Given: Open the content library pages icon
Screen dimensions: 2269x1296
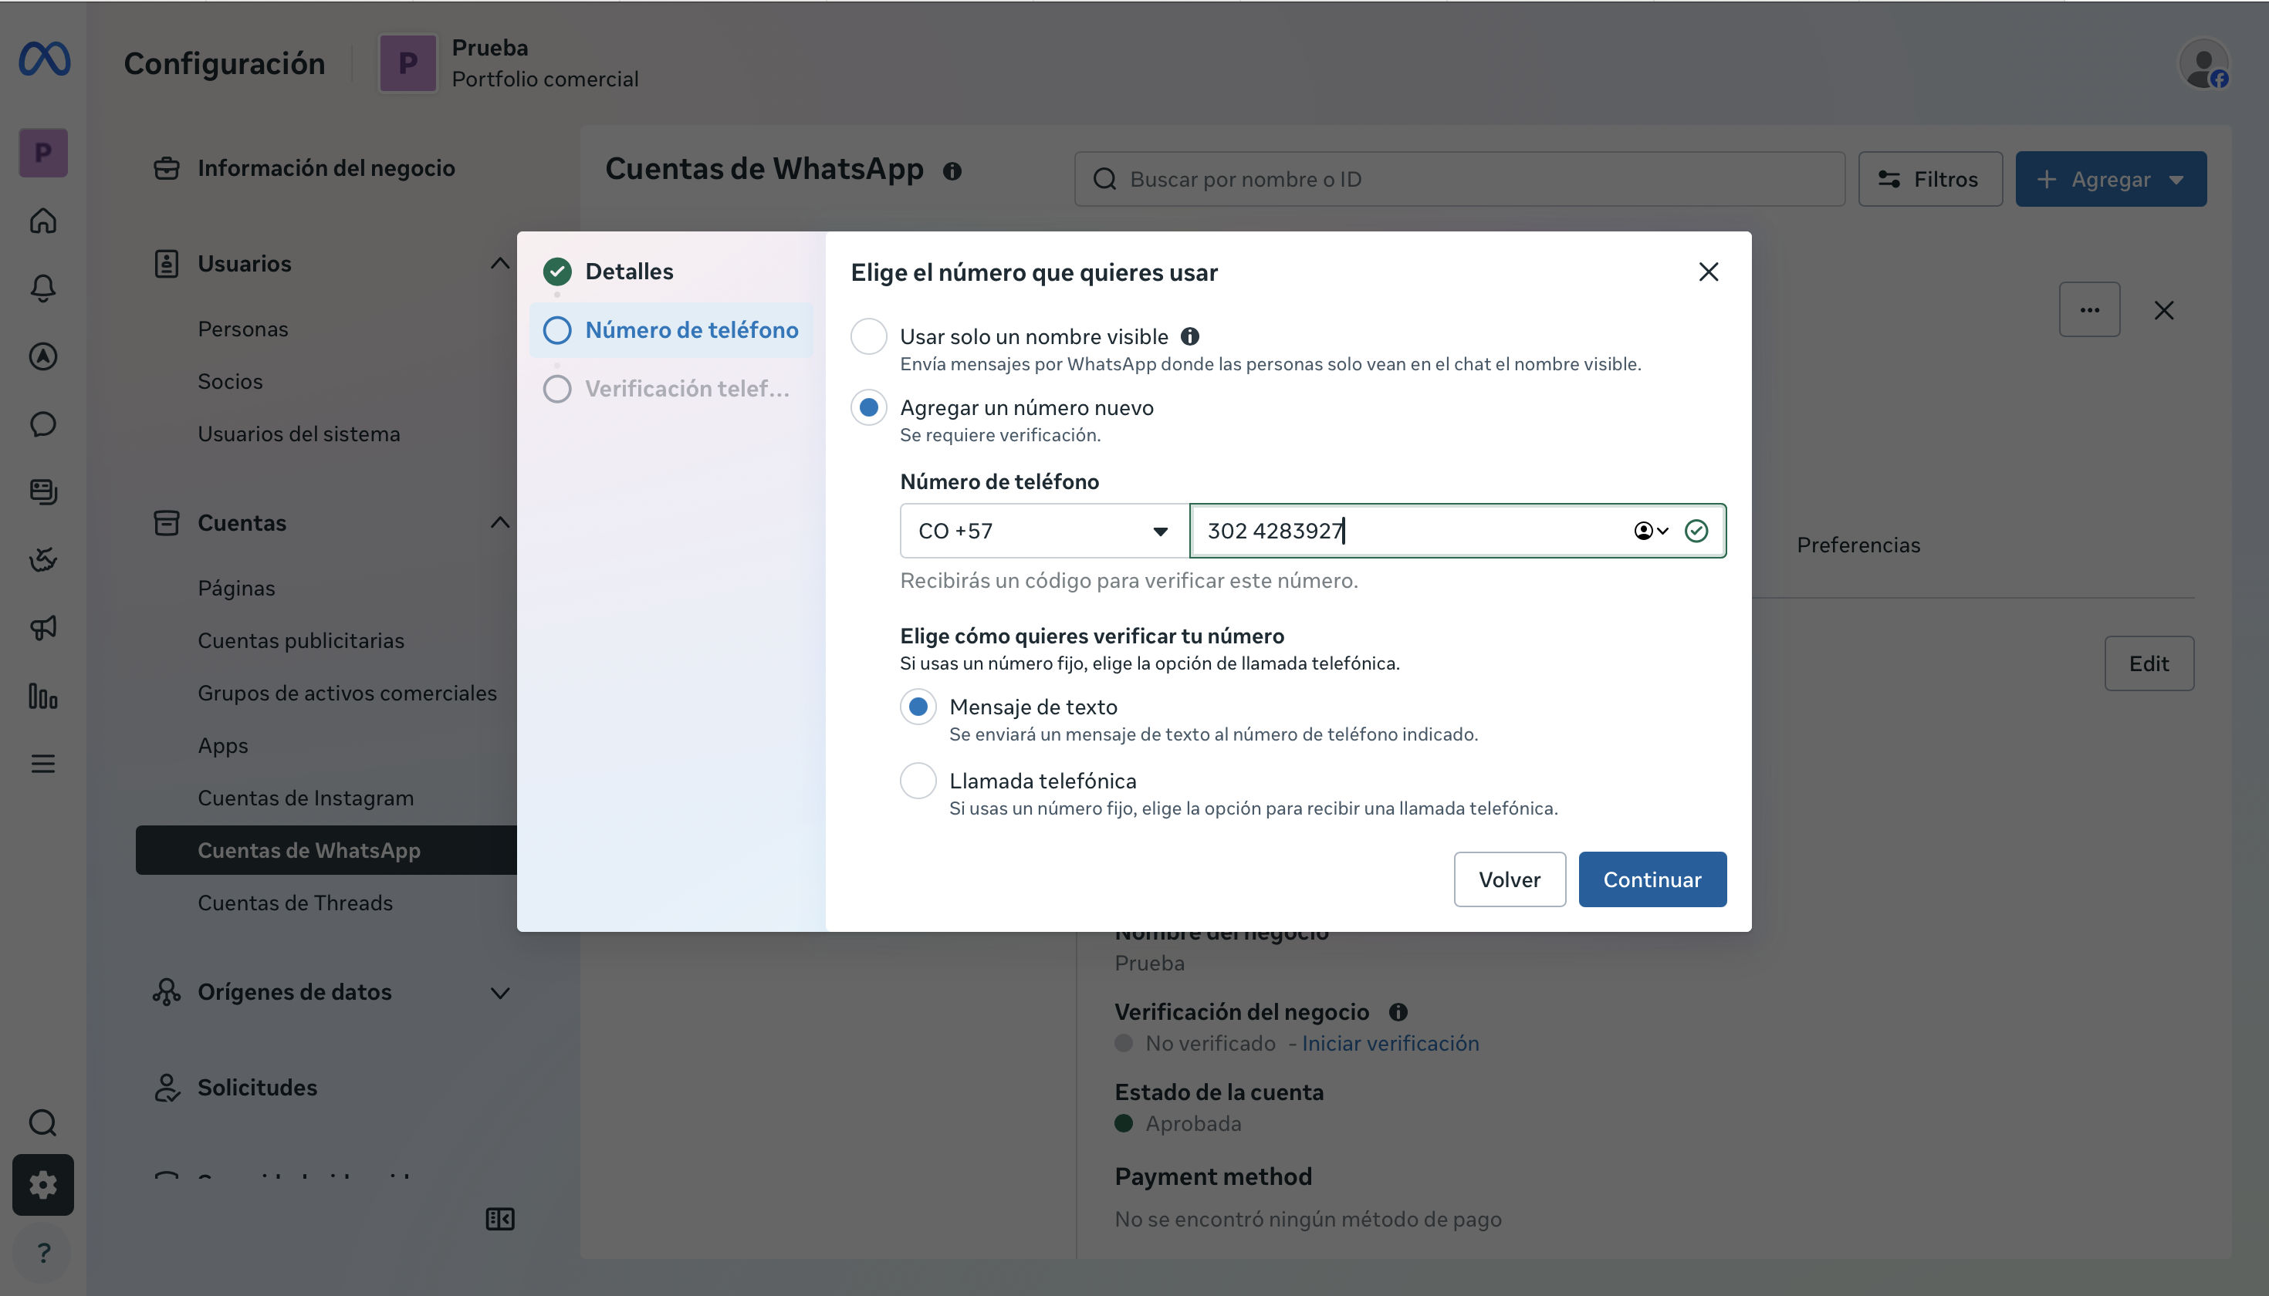Looking at the screenshot, I should pos(42,491).
